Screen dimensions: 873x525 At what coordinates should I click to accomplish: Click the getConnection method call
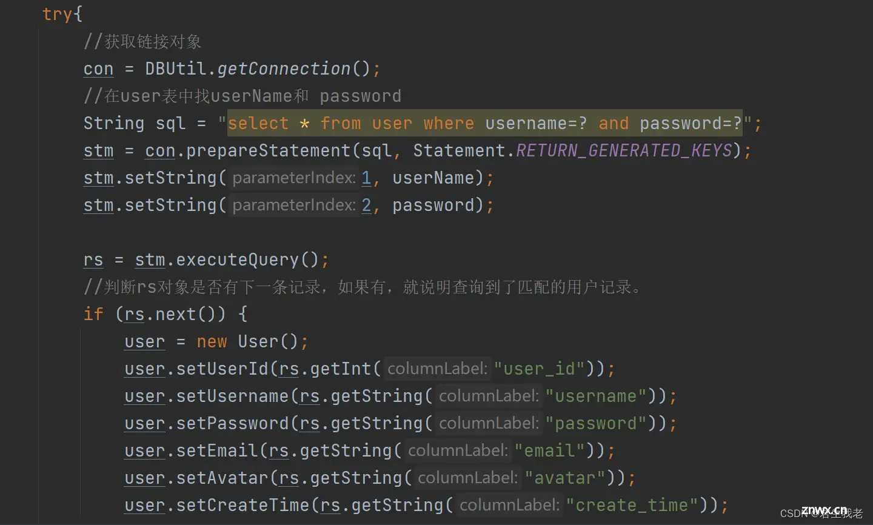coord(284,69)
